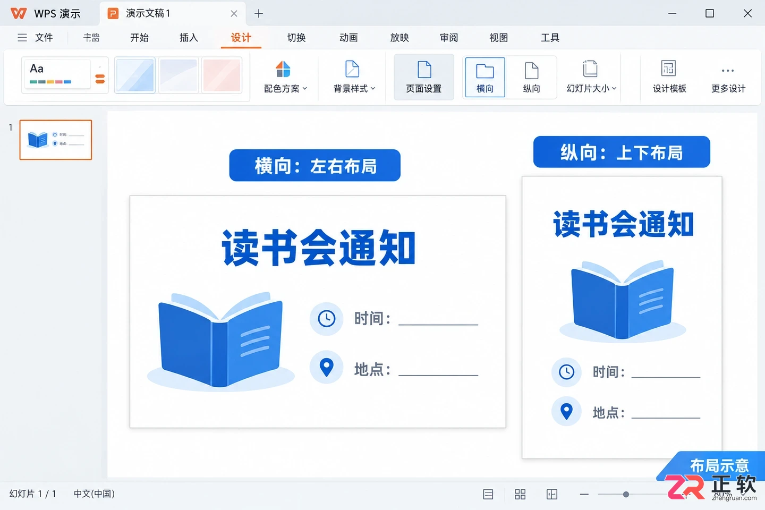
Task: Click the book illustration in portrait layout
Action: tap(623, 301)
